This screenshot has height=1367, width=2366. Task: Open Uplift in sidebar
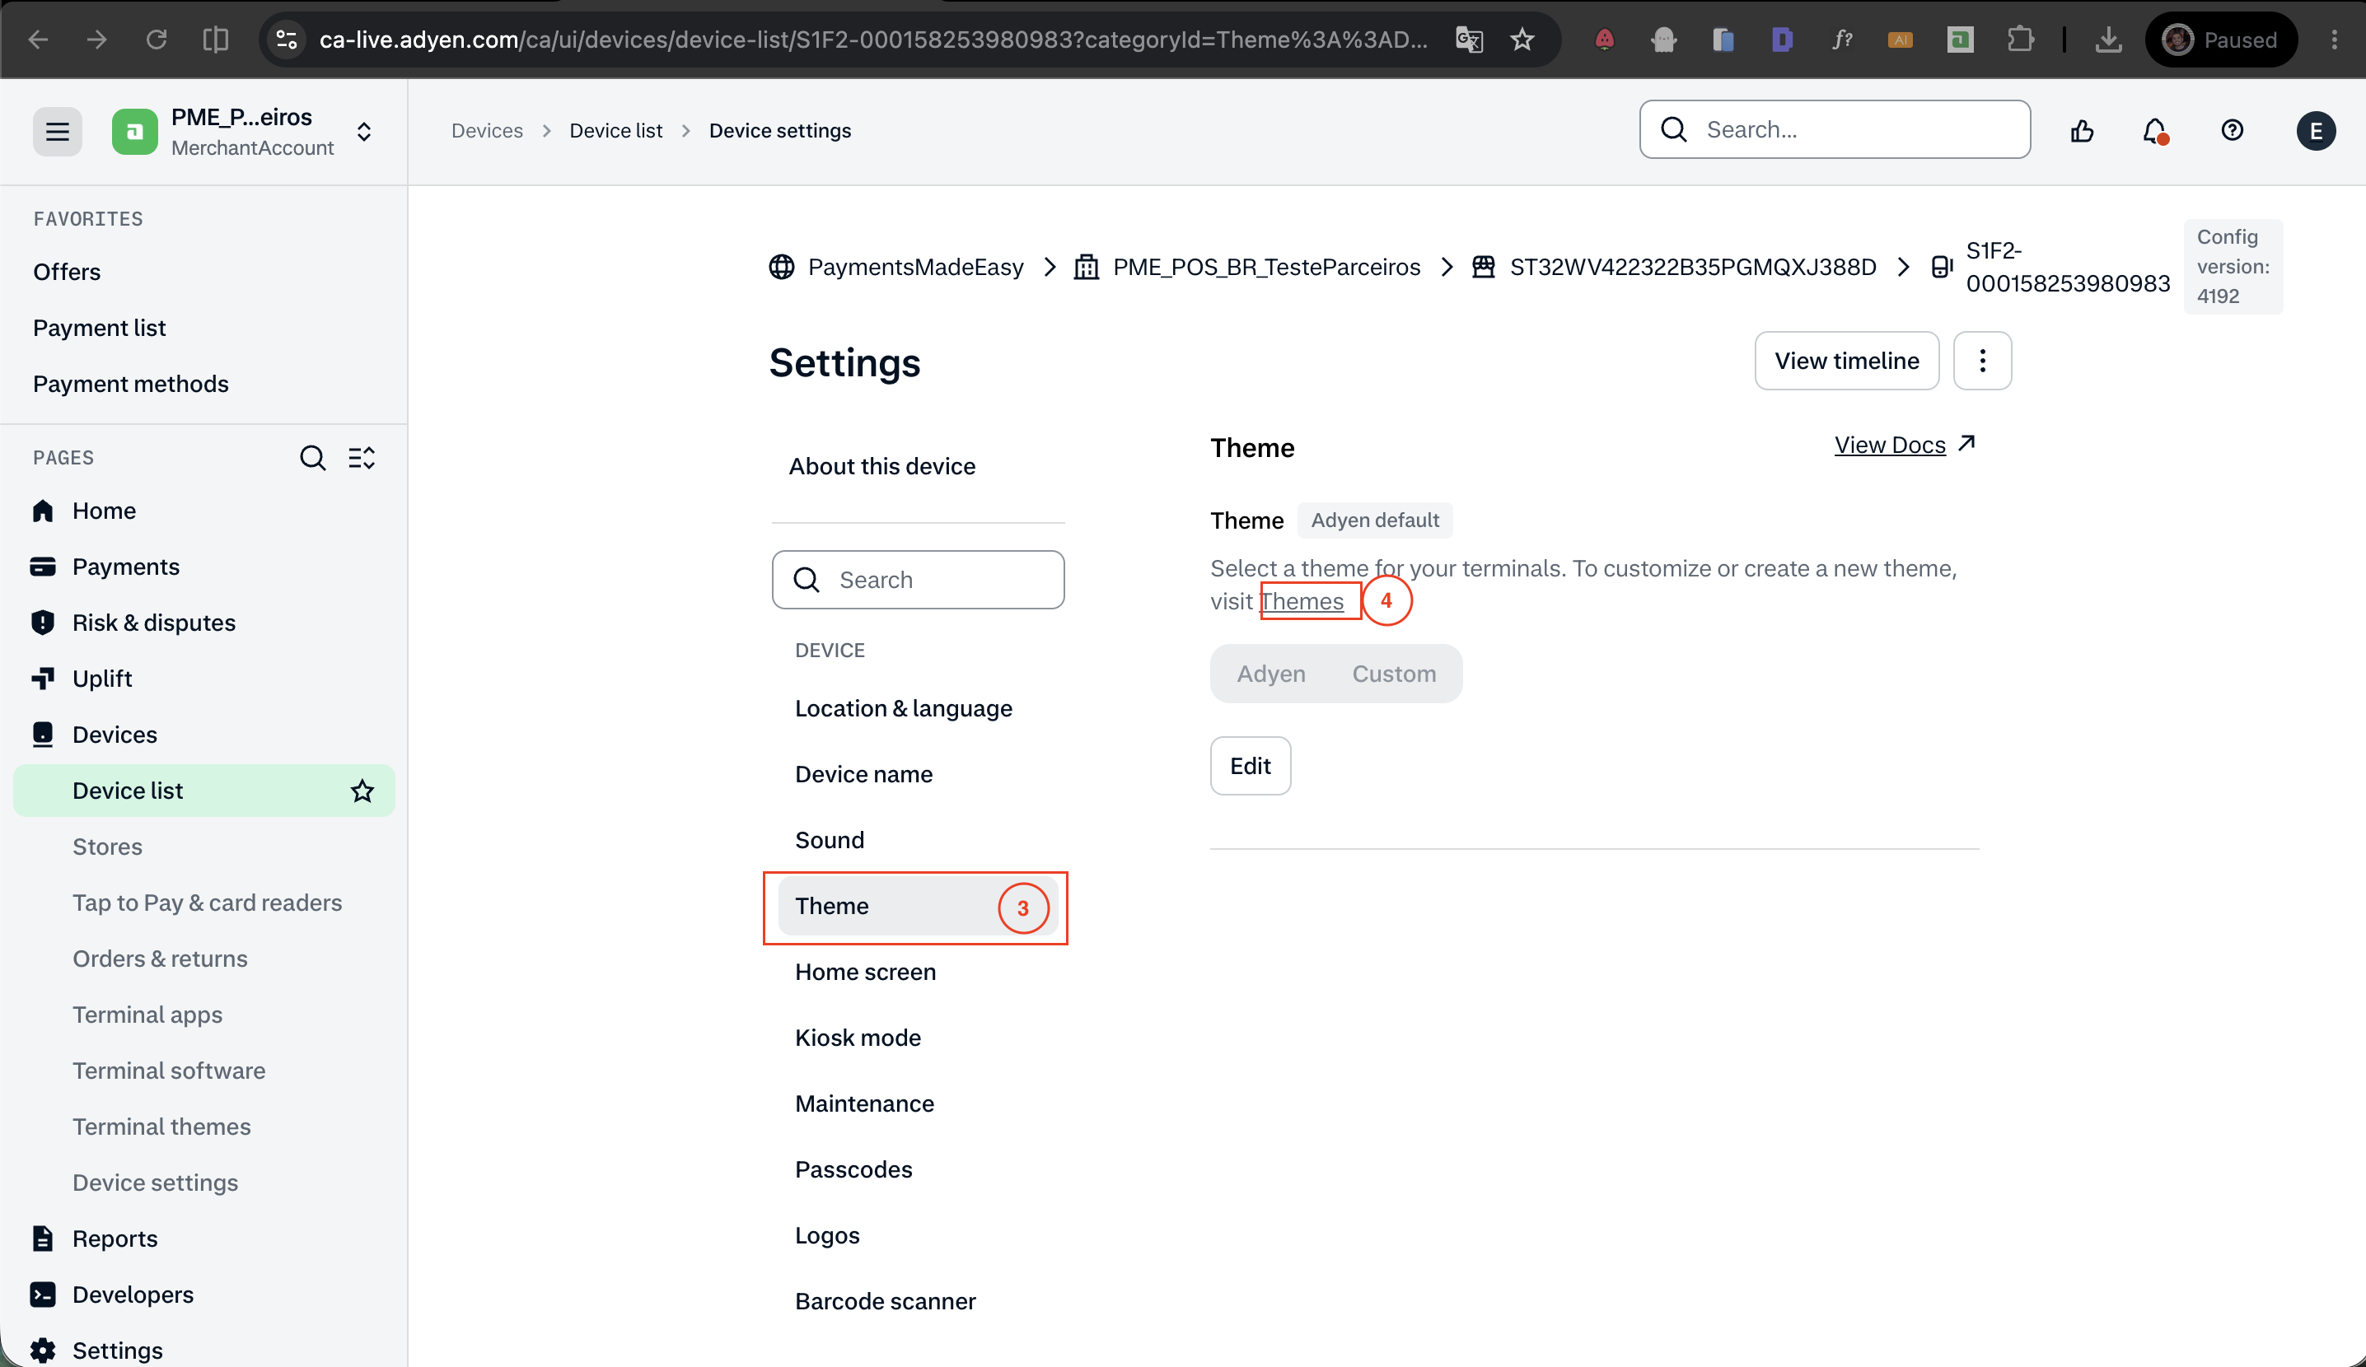pos(101,679)
